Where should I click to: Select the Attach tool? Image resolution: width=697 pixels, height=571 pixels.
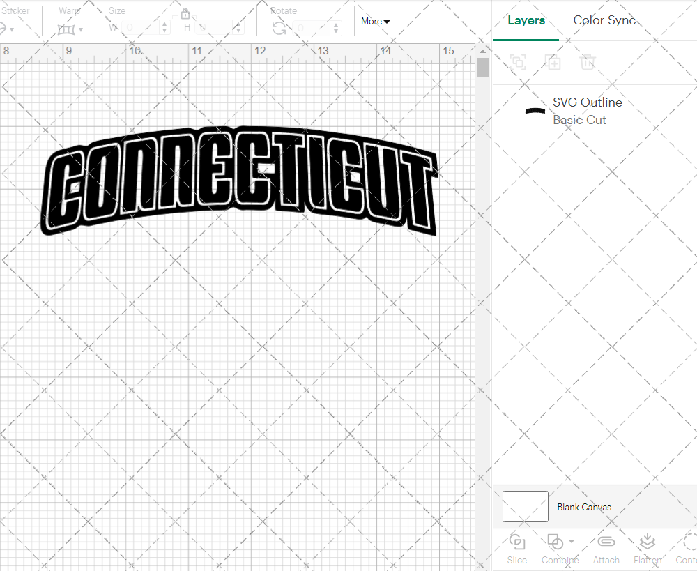606,549
